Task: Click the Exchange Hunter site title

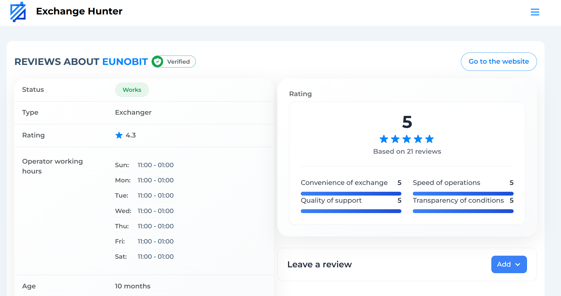Action: coord(79,11)
